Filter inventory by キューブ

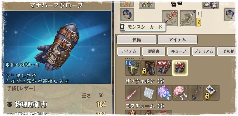179,51
